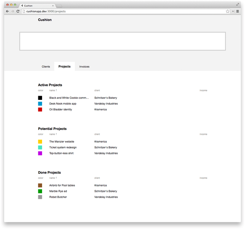Click the Cushion logo heading

point(45,20)
